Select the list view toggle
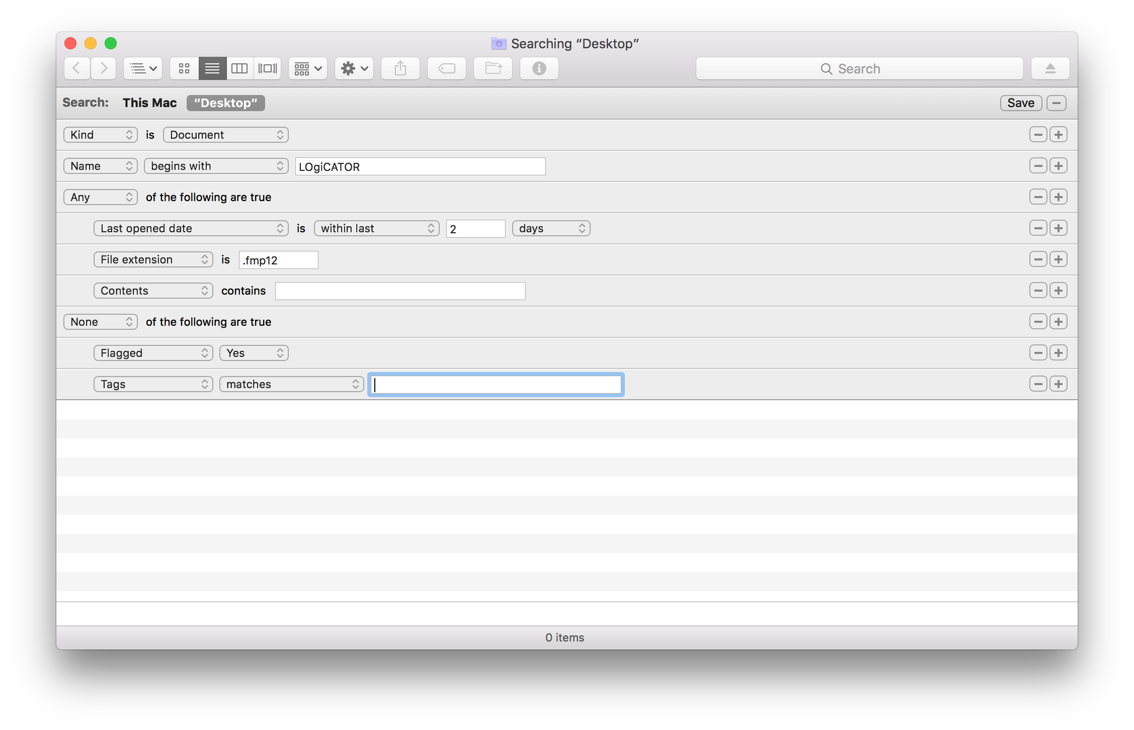 pyautogui.click(x=212, y=68)
